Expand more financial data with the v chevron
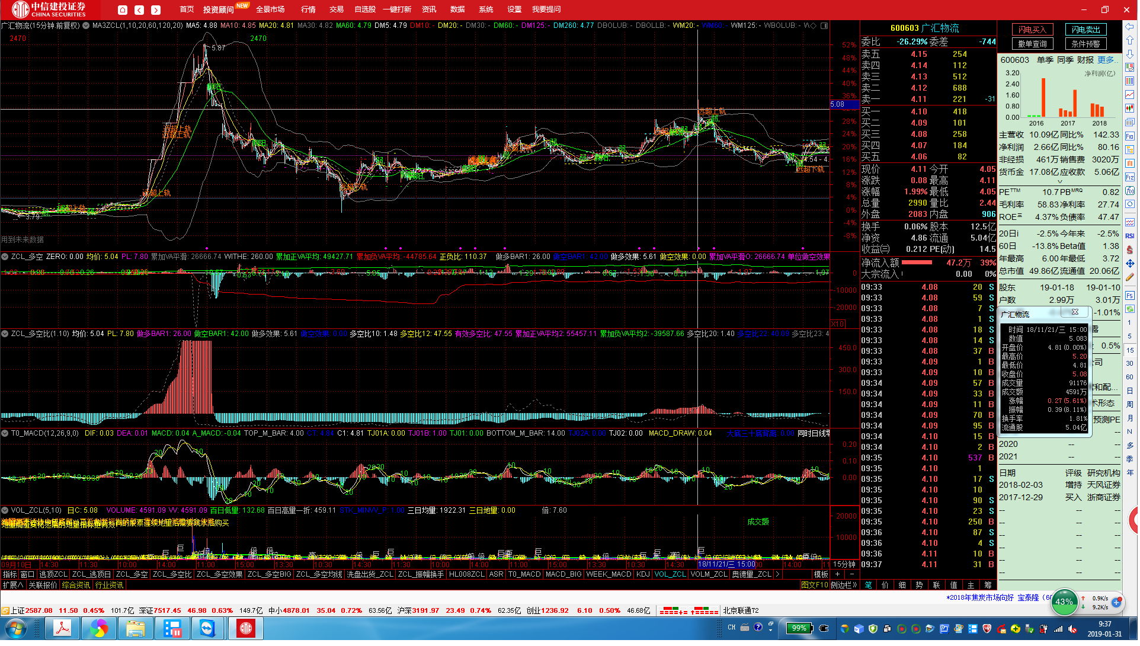The image size is (1140, 646). pos(1059,182)
